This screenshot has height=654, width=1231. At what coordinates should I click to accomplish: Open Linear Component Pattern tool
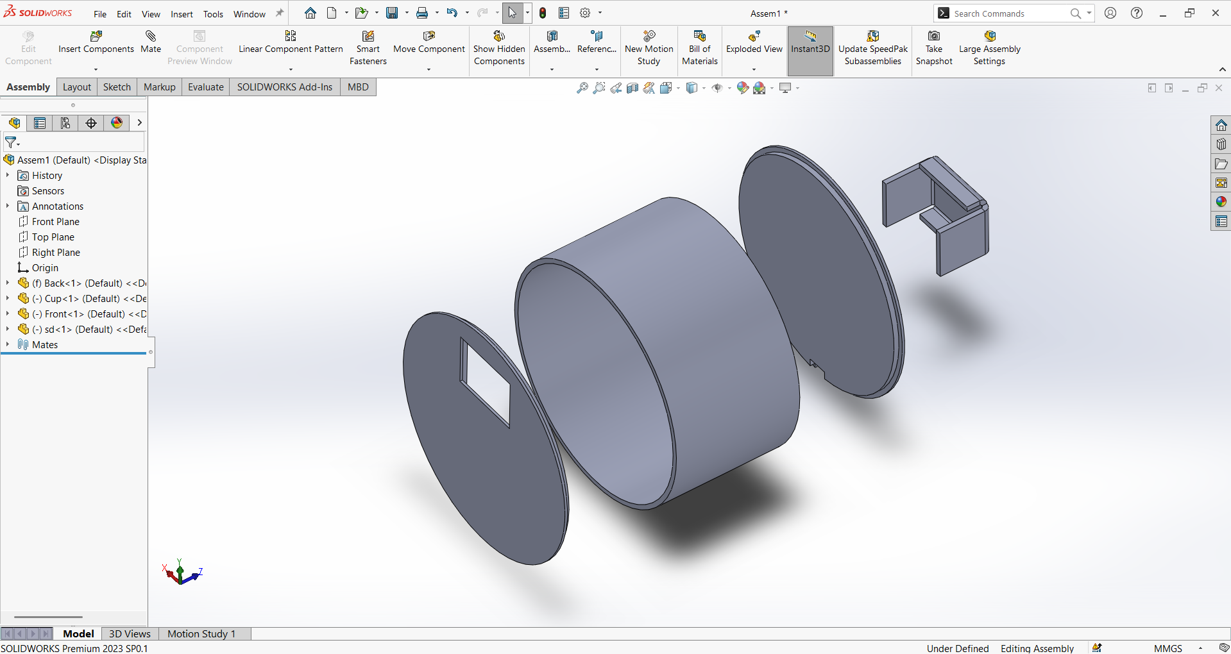pyautogui.click(x=291, y=42)
